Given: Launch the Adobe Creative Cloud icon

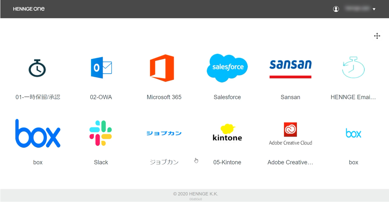Looking at the screenshot, I should (x=291, y=134).
